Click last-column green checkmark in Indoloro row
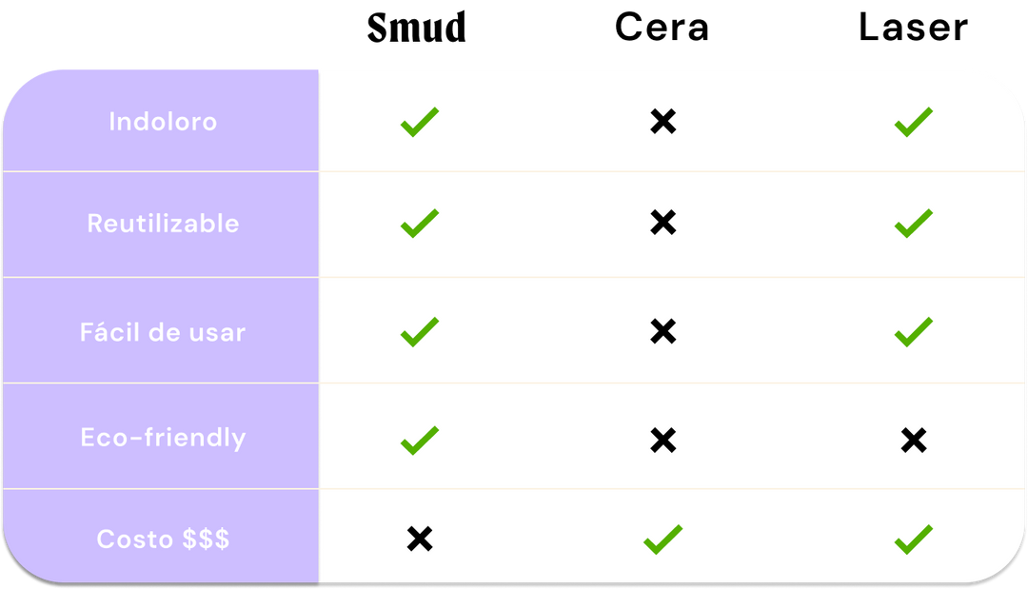The image size is (1028, 589). 913,122
